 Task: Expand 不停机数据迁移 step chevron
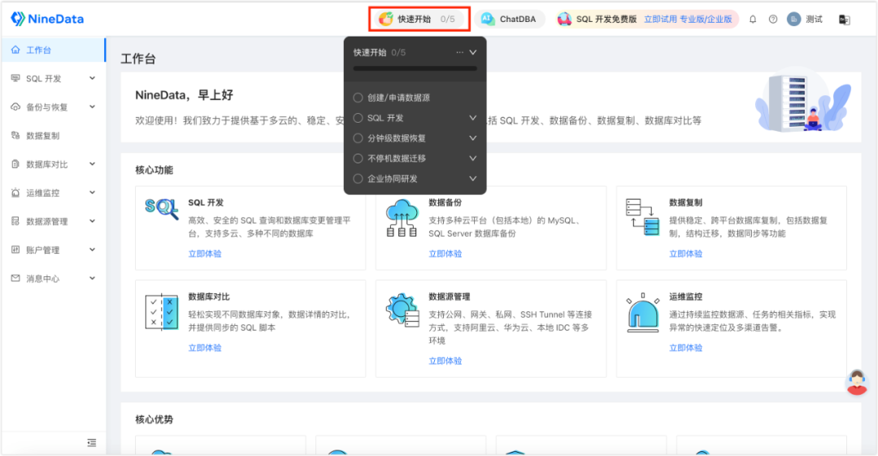click(473, 159)
